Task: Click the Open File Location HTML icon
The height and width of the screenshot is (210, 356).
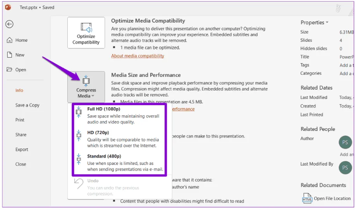Action: (307, 198)
